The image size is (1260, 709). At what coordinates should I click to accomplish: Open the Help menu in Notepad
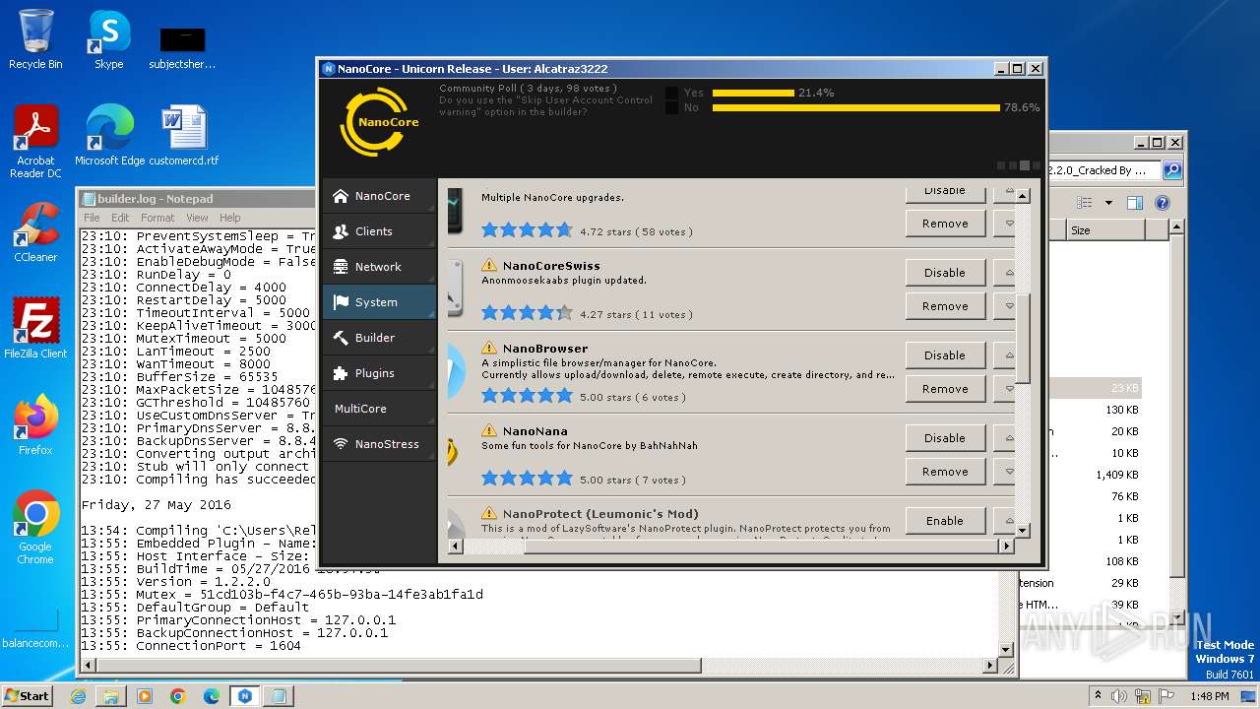pyautogui.click(x=230, y=218)
